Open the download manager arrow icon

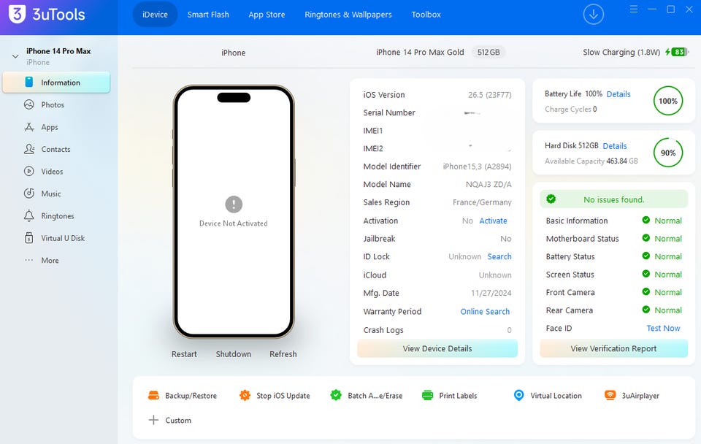point(593,15)
